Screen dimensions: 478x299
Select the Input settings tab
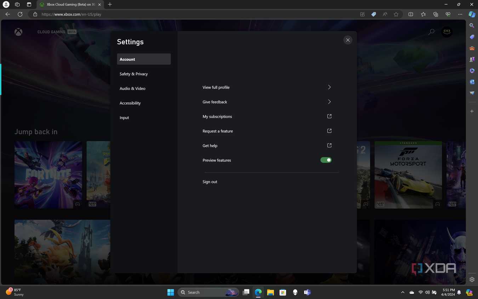tap(144, 117)
